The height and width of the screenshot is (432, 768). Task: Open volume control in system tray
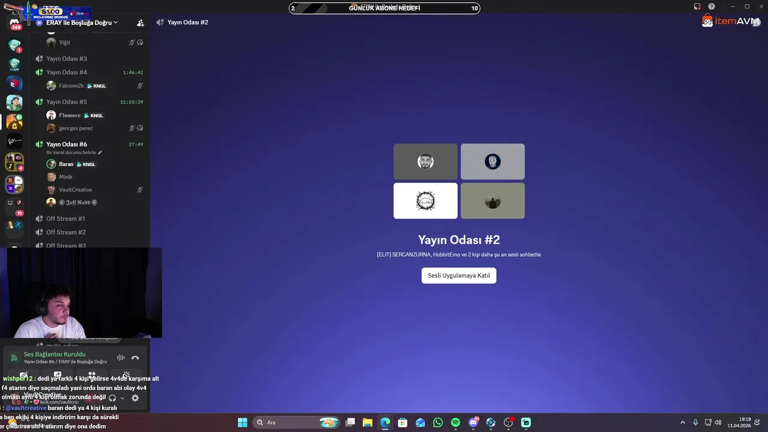tap(718, 422)
